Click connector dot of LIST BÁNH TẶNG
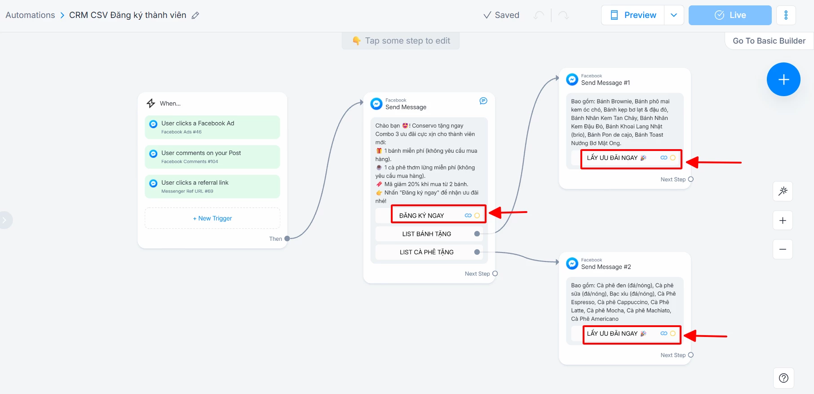 [x=477, y=234]
